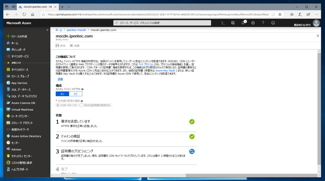Collapse the left sidebar with chevron
Viewport: 325px width, 181px height.
pos(47,30)
